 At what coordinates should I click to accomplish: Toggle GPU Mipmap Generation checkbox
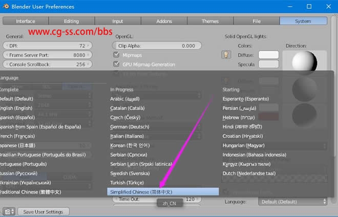tap(116, 64)
